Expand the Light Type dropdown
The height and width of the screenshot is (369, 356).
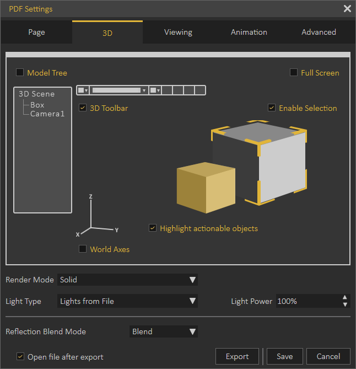(x=127, y=301)
